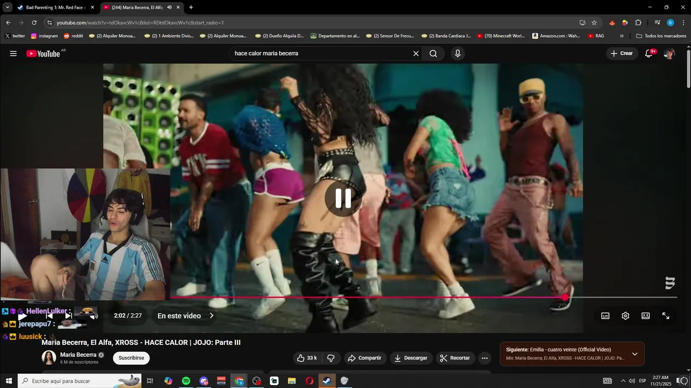This screenshot has height=388, width=691.
Task: Open Opera from the taskbar
Action: 309,381
